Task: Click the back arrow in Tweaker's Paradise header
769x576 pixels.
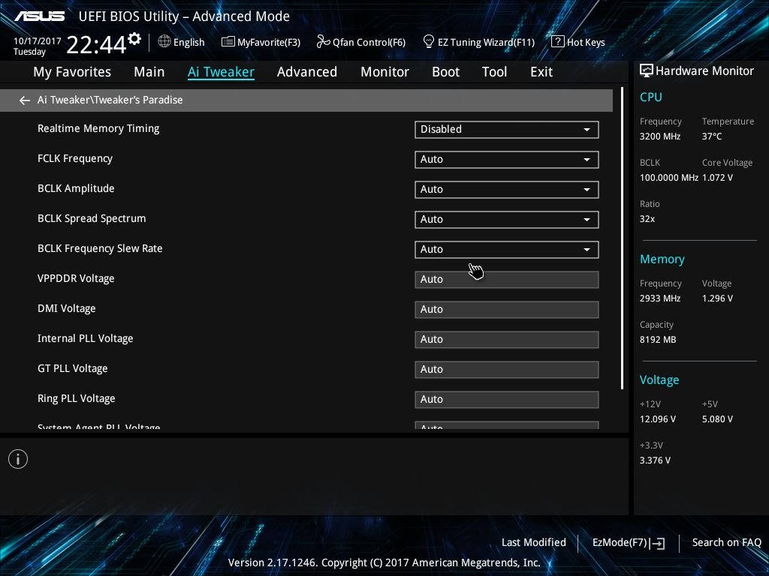Action: [x=25, y=100]
